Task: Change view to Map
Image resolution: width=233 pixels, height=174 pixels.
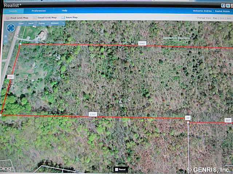Action: (x=215, y=17)
